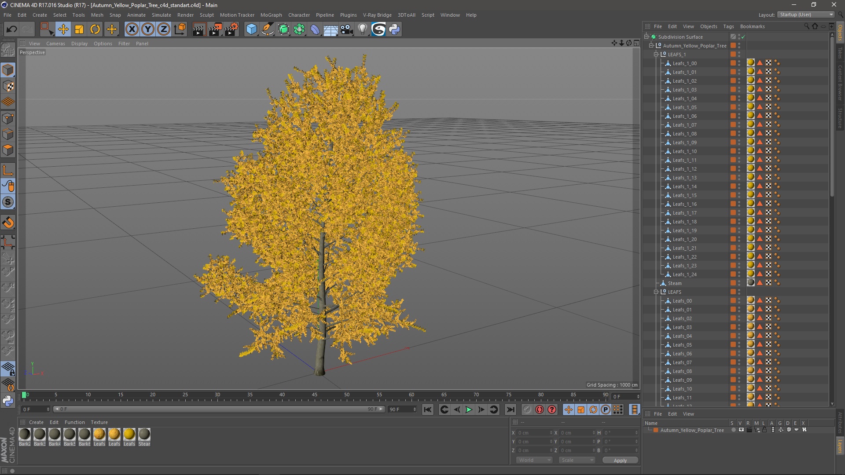Open the World coordinate dropdown
This screenshot has width=845, height=475.
point(534,460)
